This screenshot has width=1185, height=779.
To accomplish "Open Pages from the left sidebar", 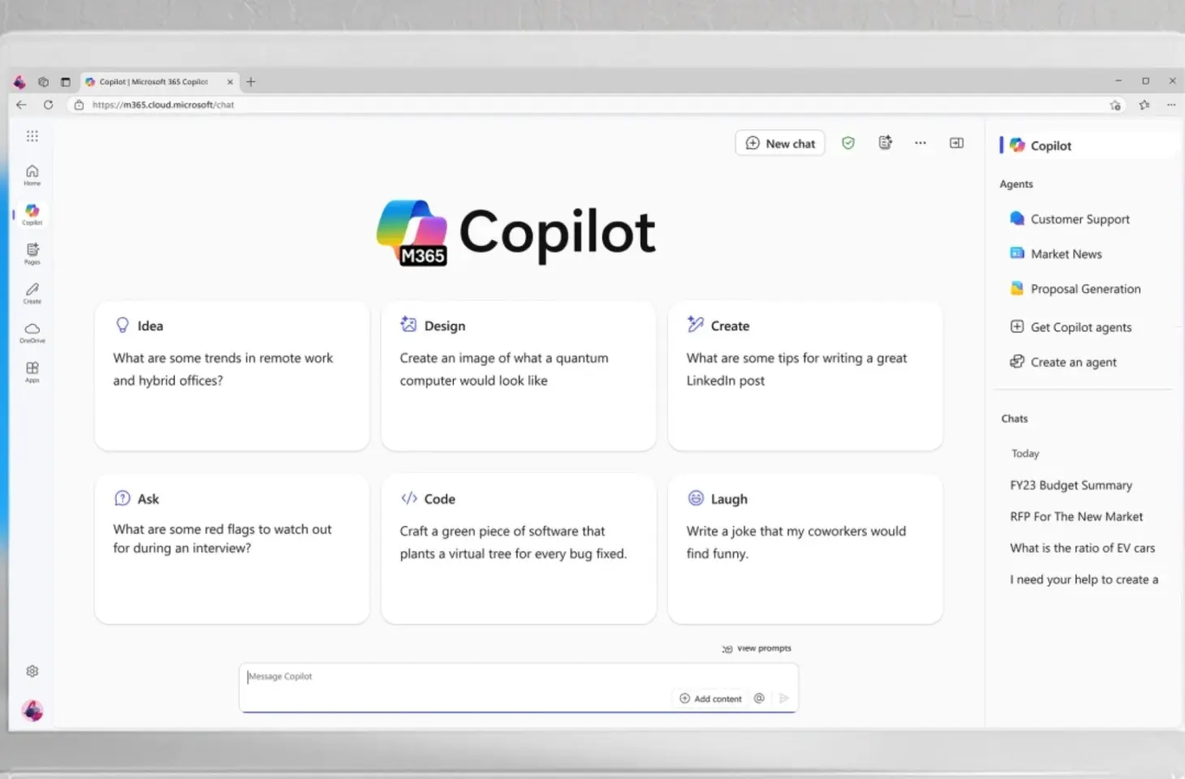I will click(x=32, y=253).
